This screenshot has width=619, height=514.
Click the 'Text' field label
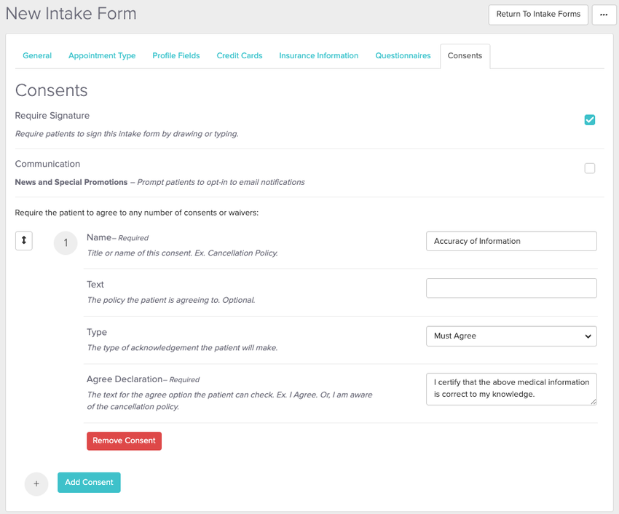tap(95, 284)
